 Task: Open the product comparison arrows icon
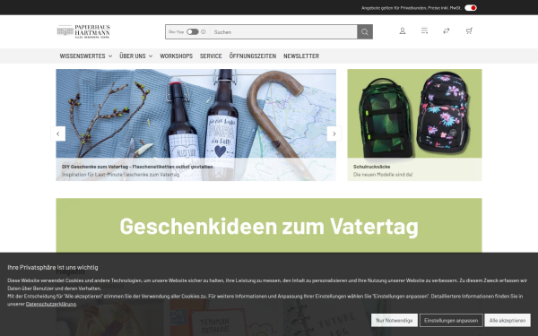[x=446, y=31]
